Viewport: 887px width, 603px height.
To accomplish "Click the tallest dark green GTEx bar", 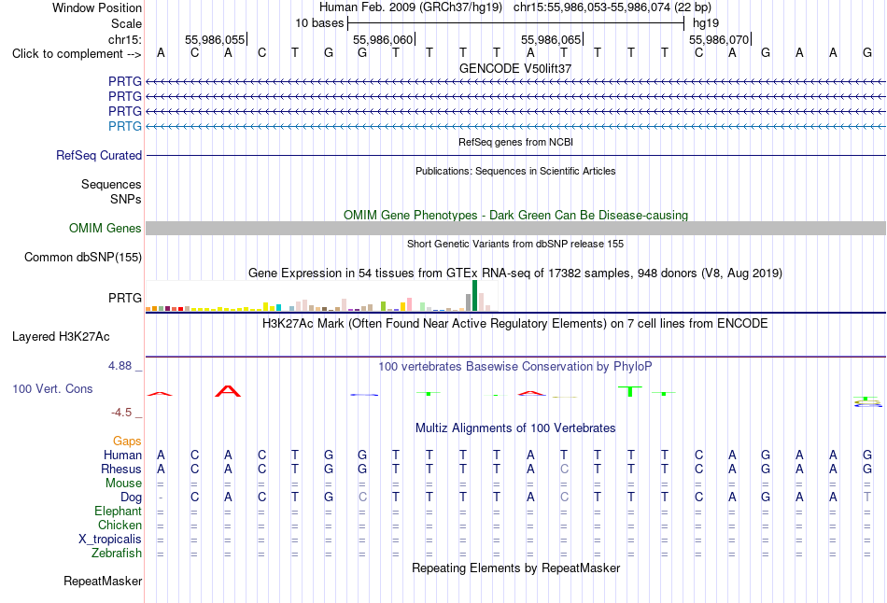I will (x=474, y=295).
